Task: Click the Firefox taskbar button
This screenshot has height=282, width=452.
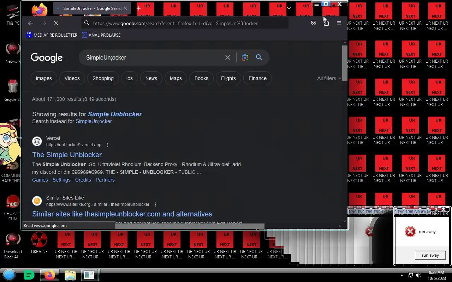Action: point(49,275)
